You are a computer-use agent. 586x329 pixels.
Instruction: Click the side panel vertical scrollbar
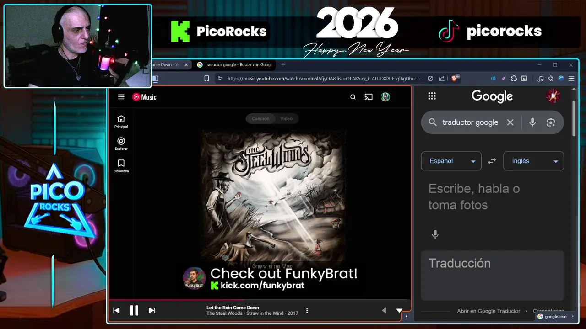point(574,118)
